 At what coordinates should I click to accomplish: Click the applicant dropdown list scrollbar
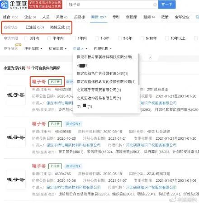(138, 69)
